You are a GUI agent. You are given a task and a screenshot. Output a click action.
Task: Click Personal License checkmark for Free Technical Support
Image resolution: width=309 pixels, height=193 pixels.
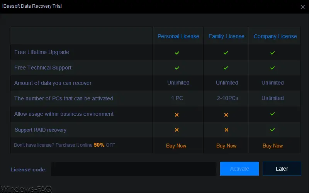click(x=177, y=68)
